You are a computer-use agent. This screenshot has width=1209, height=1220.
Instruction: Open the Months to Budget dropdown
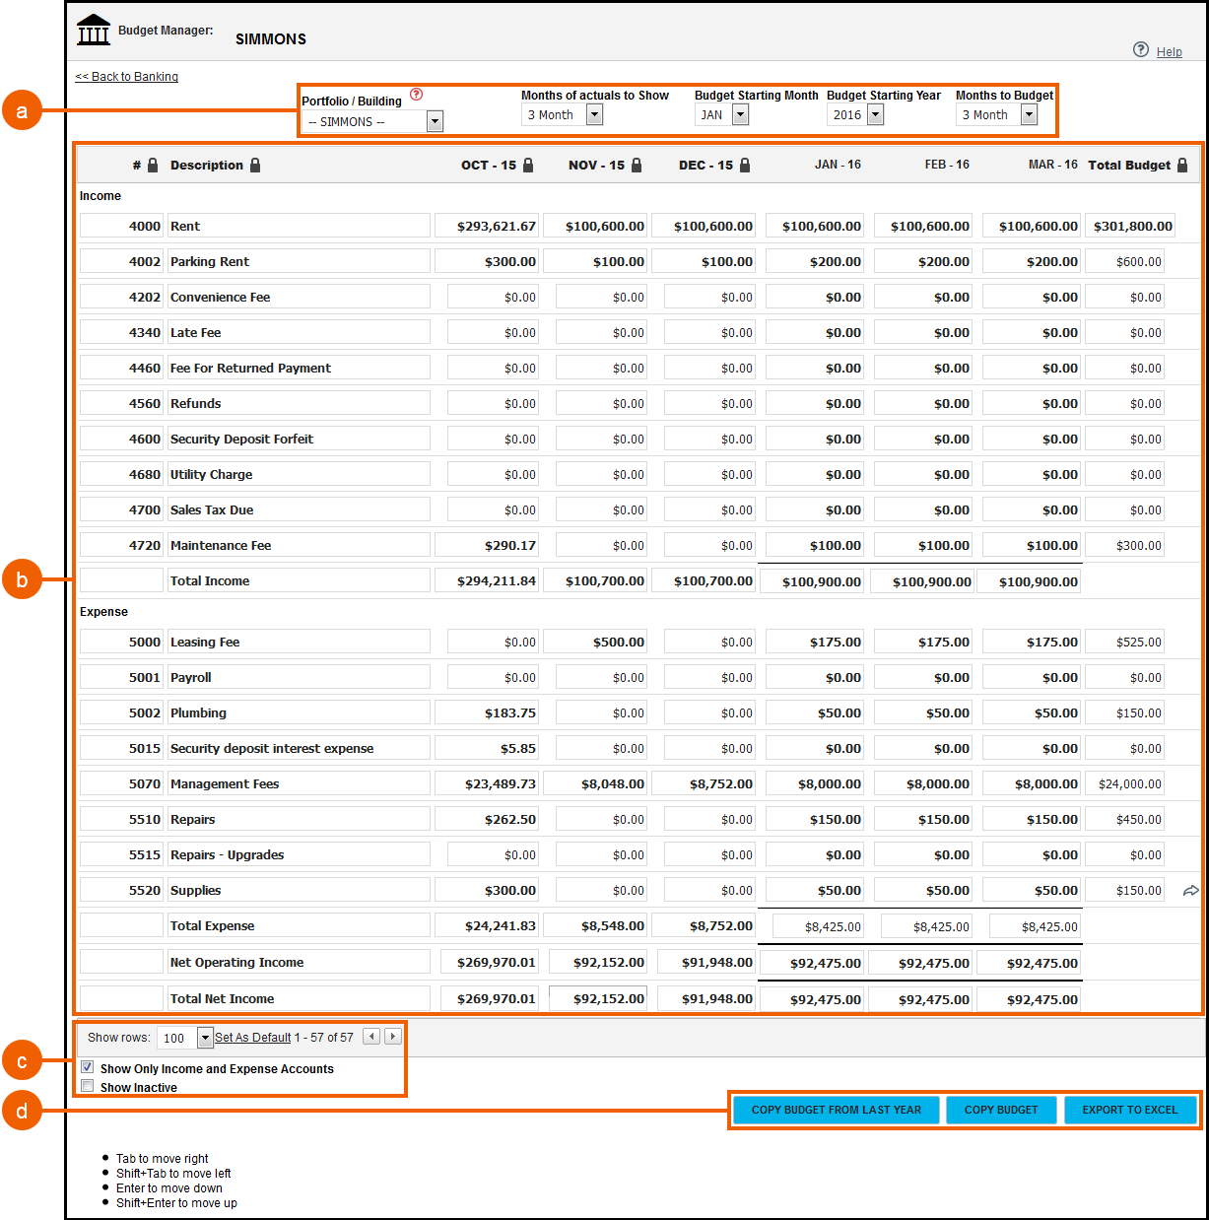pyautogui.click(x=1029, y=114)
